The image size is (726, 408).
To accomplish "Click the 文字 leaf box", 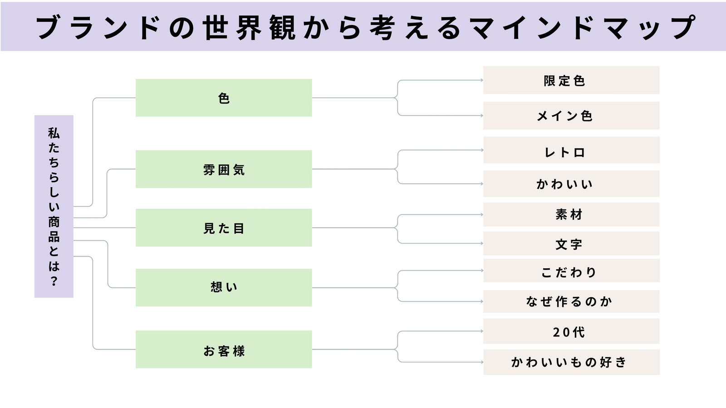I will [571, 243].
